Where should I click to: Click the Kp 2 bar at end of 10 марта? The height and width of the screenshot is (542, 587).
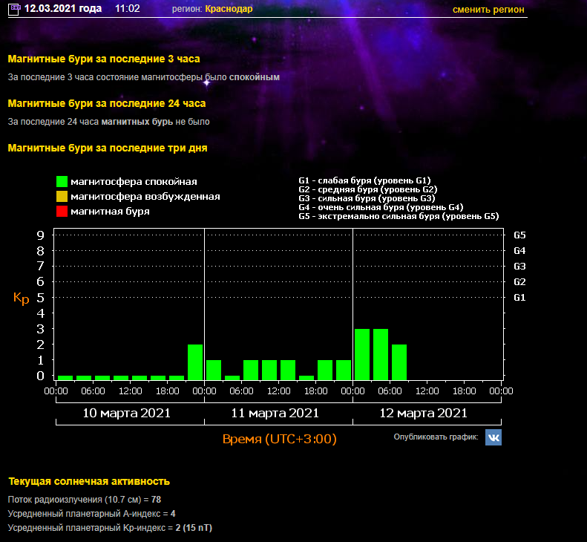[195, 362]
